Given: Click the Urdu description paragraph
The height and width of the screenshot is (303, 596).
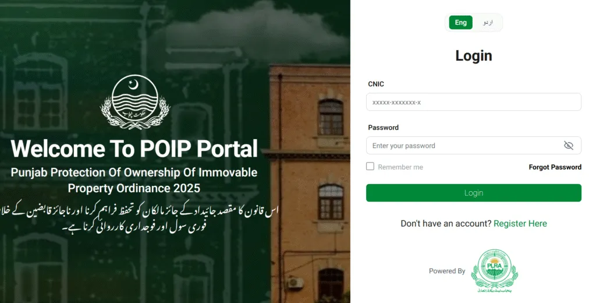Looking at the screenshot, I should [x=139, y=219].
